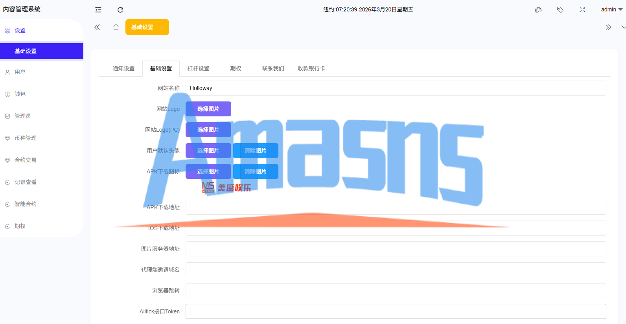Screen dimensions: 626x324
Task: Open the 期权 sidebar menu
Action: (42, 226)
